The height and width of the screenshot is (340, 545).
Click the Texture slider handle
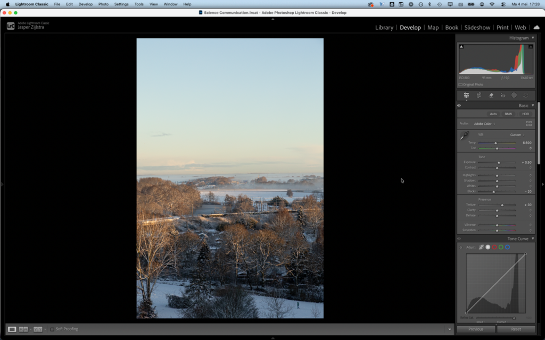[x=502, y=205]
